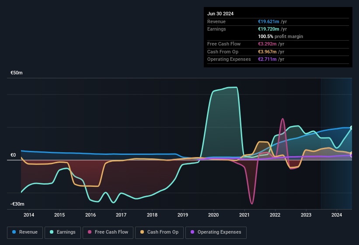Toggle the Cash From Op legend button

click(159, 232)
